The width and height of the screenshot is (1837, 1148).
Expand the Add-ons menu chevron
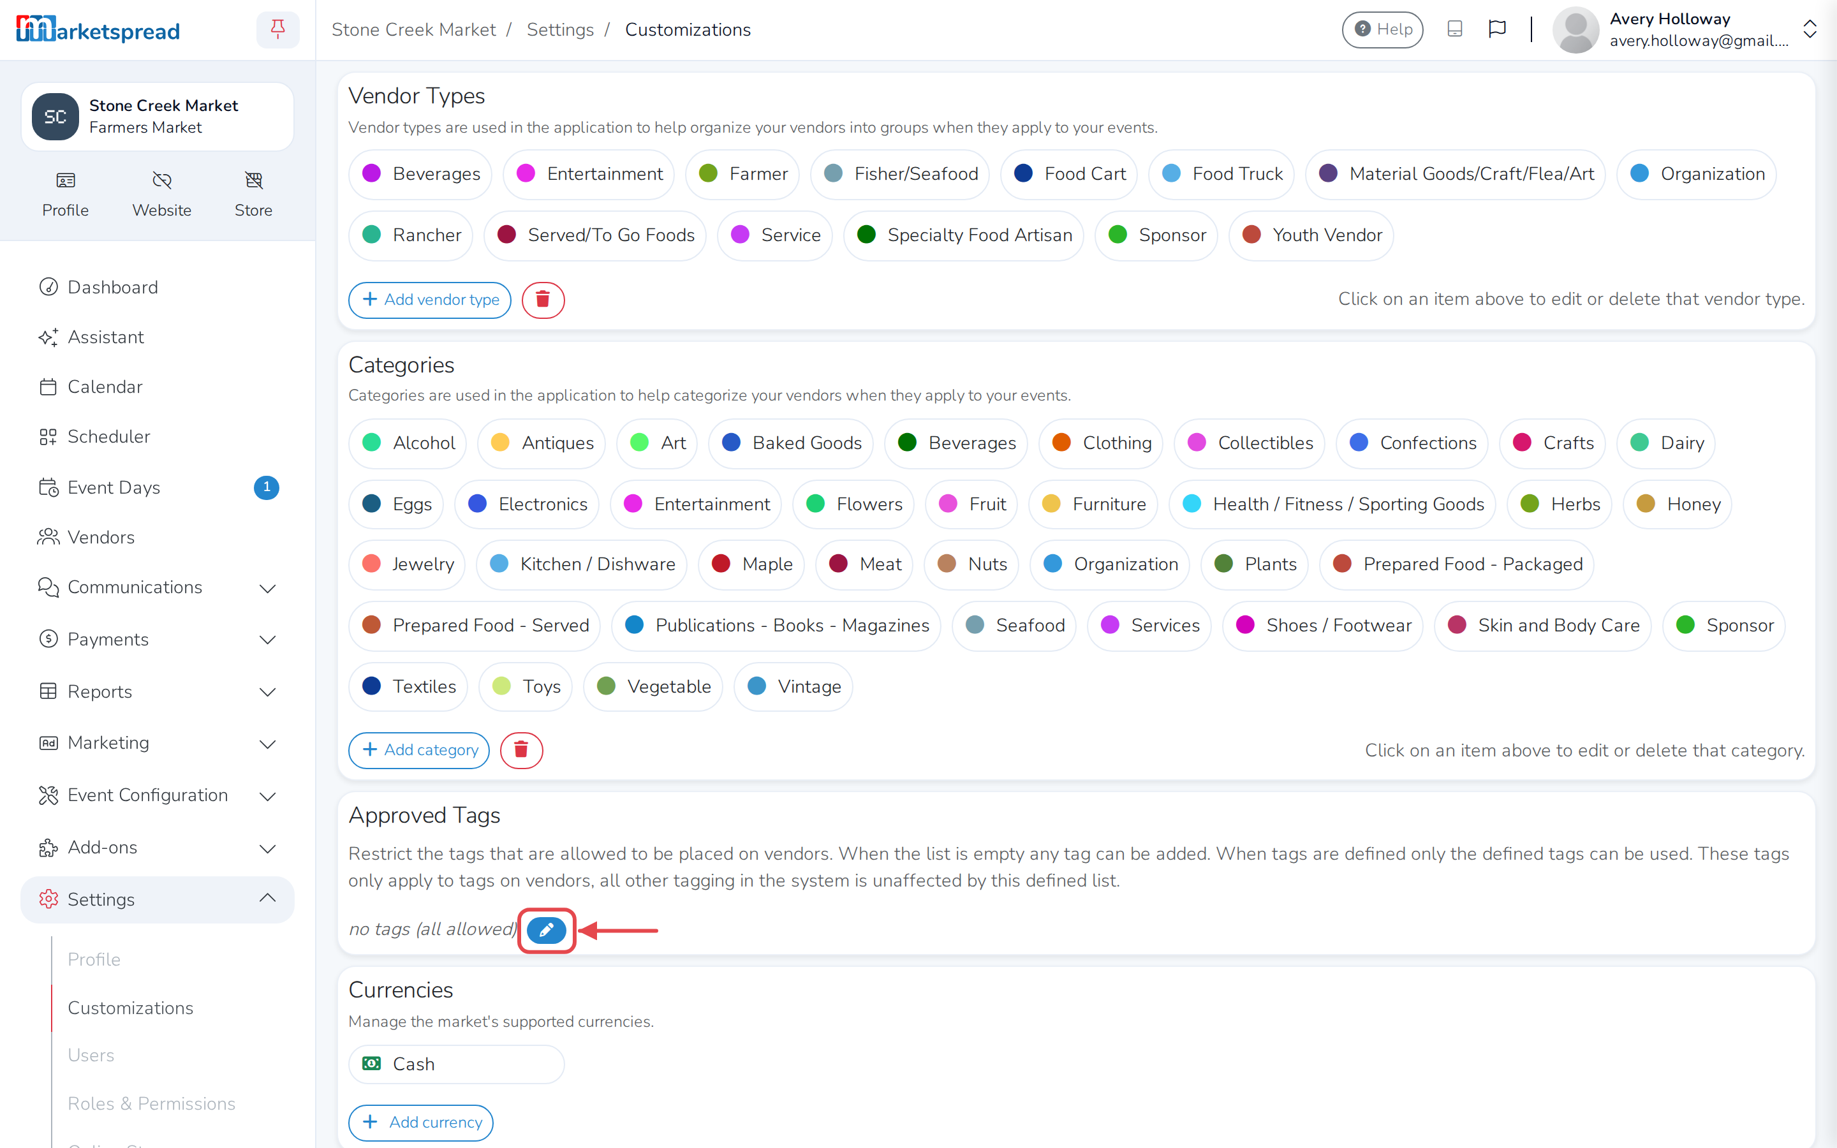click(x=267, y=848)
